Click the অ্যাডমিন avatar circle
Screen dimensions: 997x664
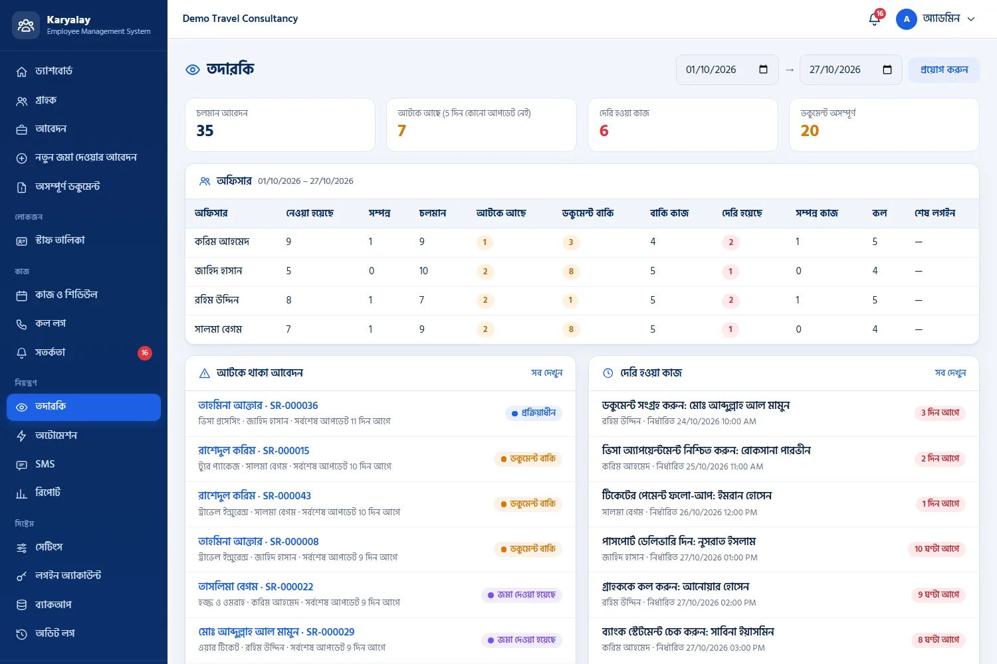(907, 19)
